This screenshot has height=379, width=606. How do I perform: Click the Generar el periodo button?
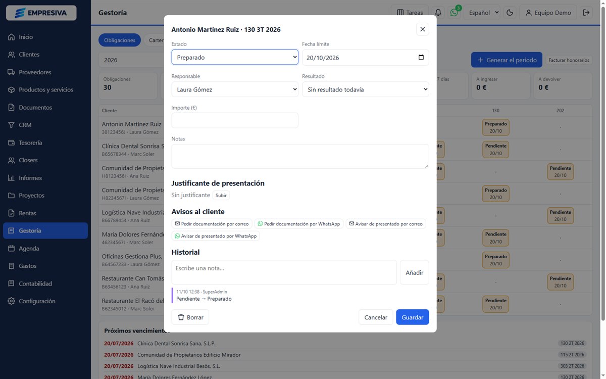(507, 60)
